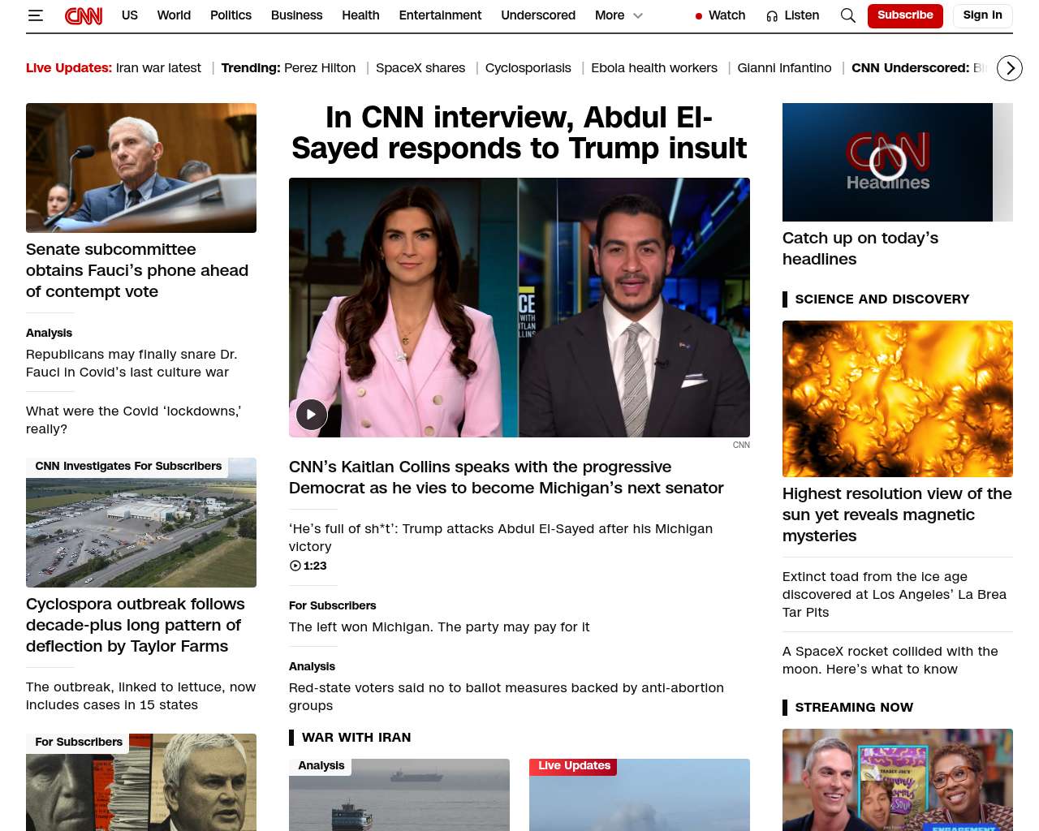Open the WAR WITH IRAN section heading

click(x=356, y=737)
